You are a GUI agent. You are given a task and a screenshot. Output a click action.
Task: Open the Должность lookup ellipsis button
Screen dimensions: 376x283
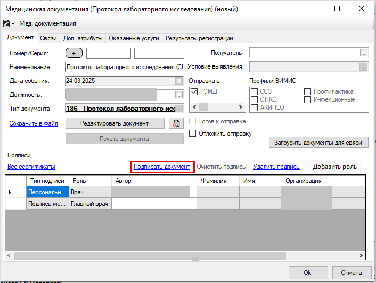click(x=178, y=95)
